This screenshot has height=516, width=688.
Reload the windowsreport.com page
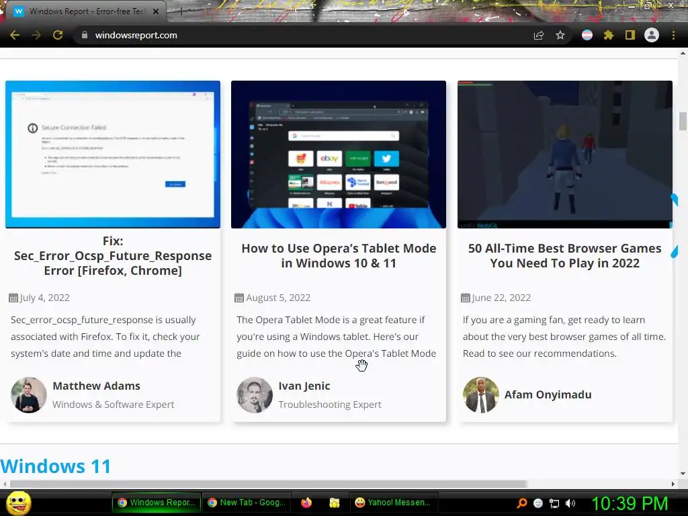[58, 35]
